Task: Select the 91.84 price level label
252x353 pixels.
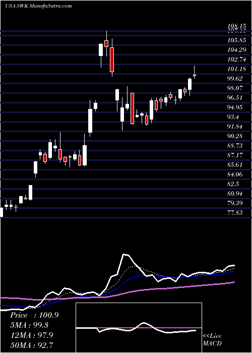Action: [235, 126]
